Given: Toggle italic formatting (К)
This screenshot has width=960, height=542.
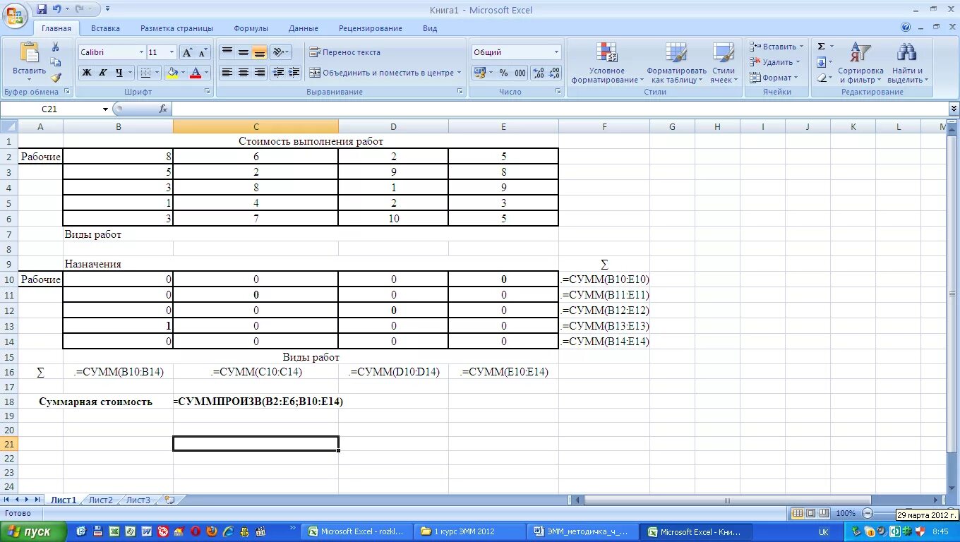Looking at the screenshot, I should point(103,72).
